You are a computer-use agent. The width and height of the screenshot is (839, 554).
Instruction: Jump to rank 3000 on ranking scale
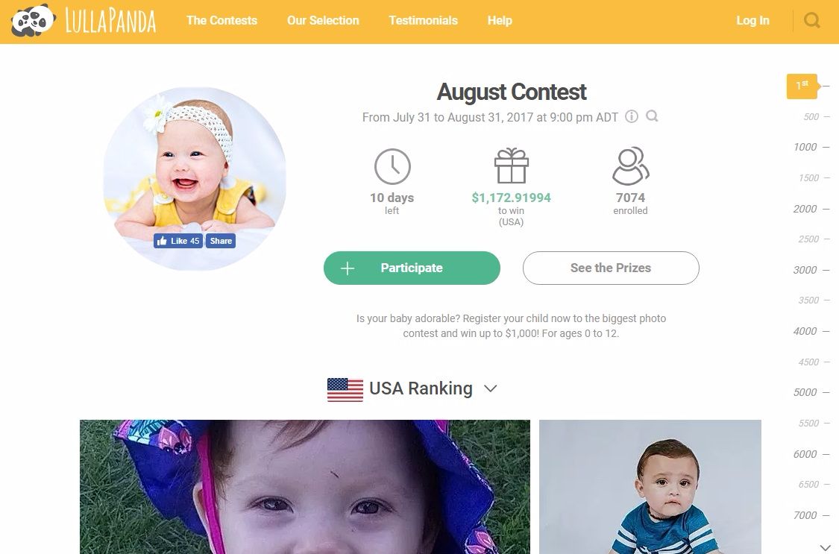tap(805, 270)
